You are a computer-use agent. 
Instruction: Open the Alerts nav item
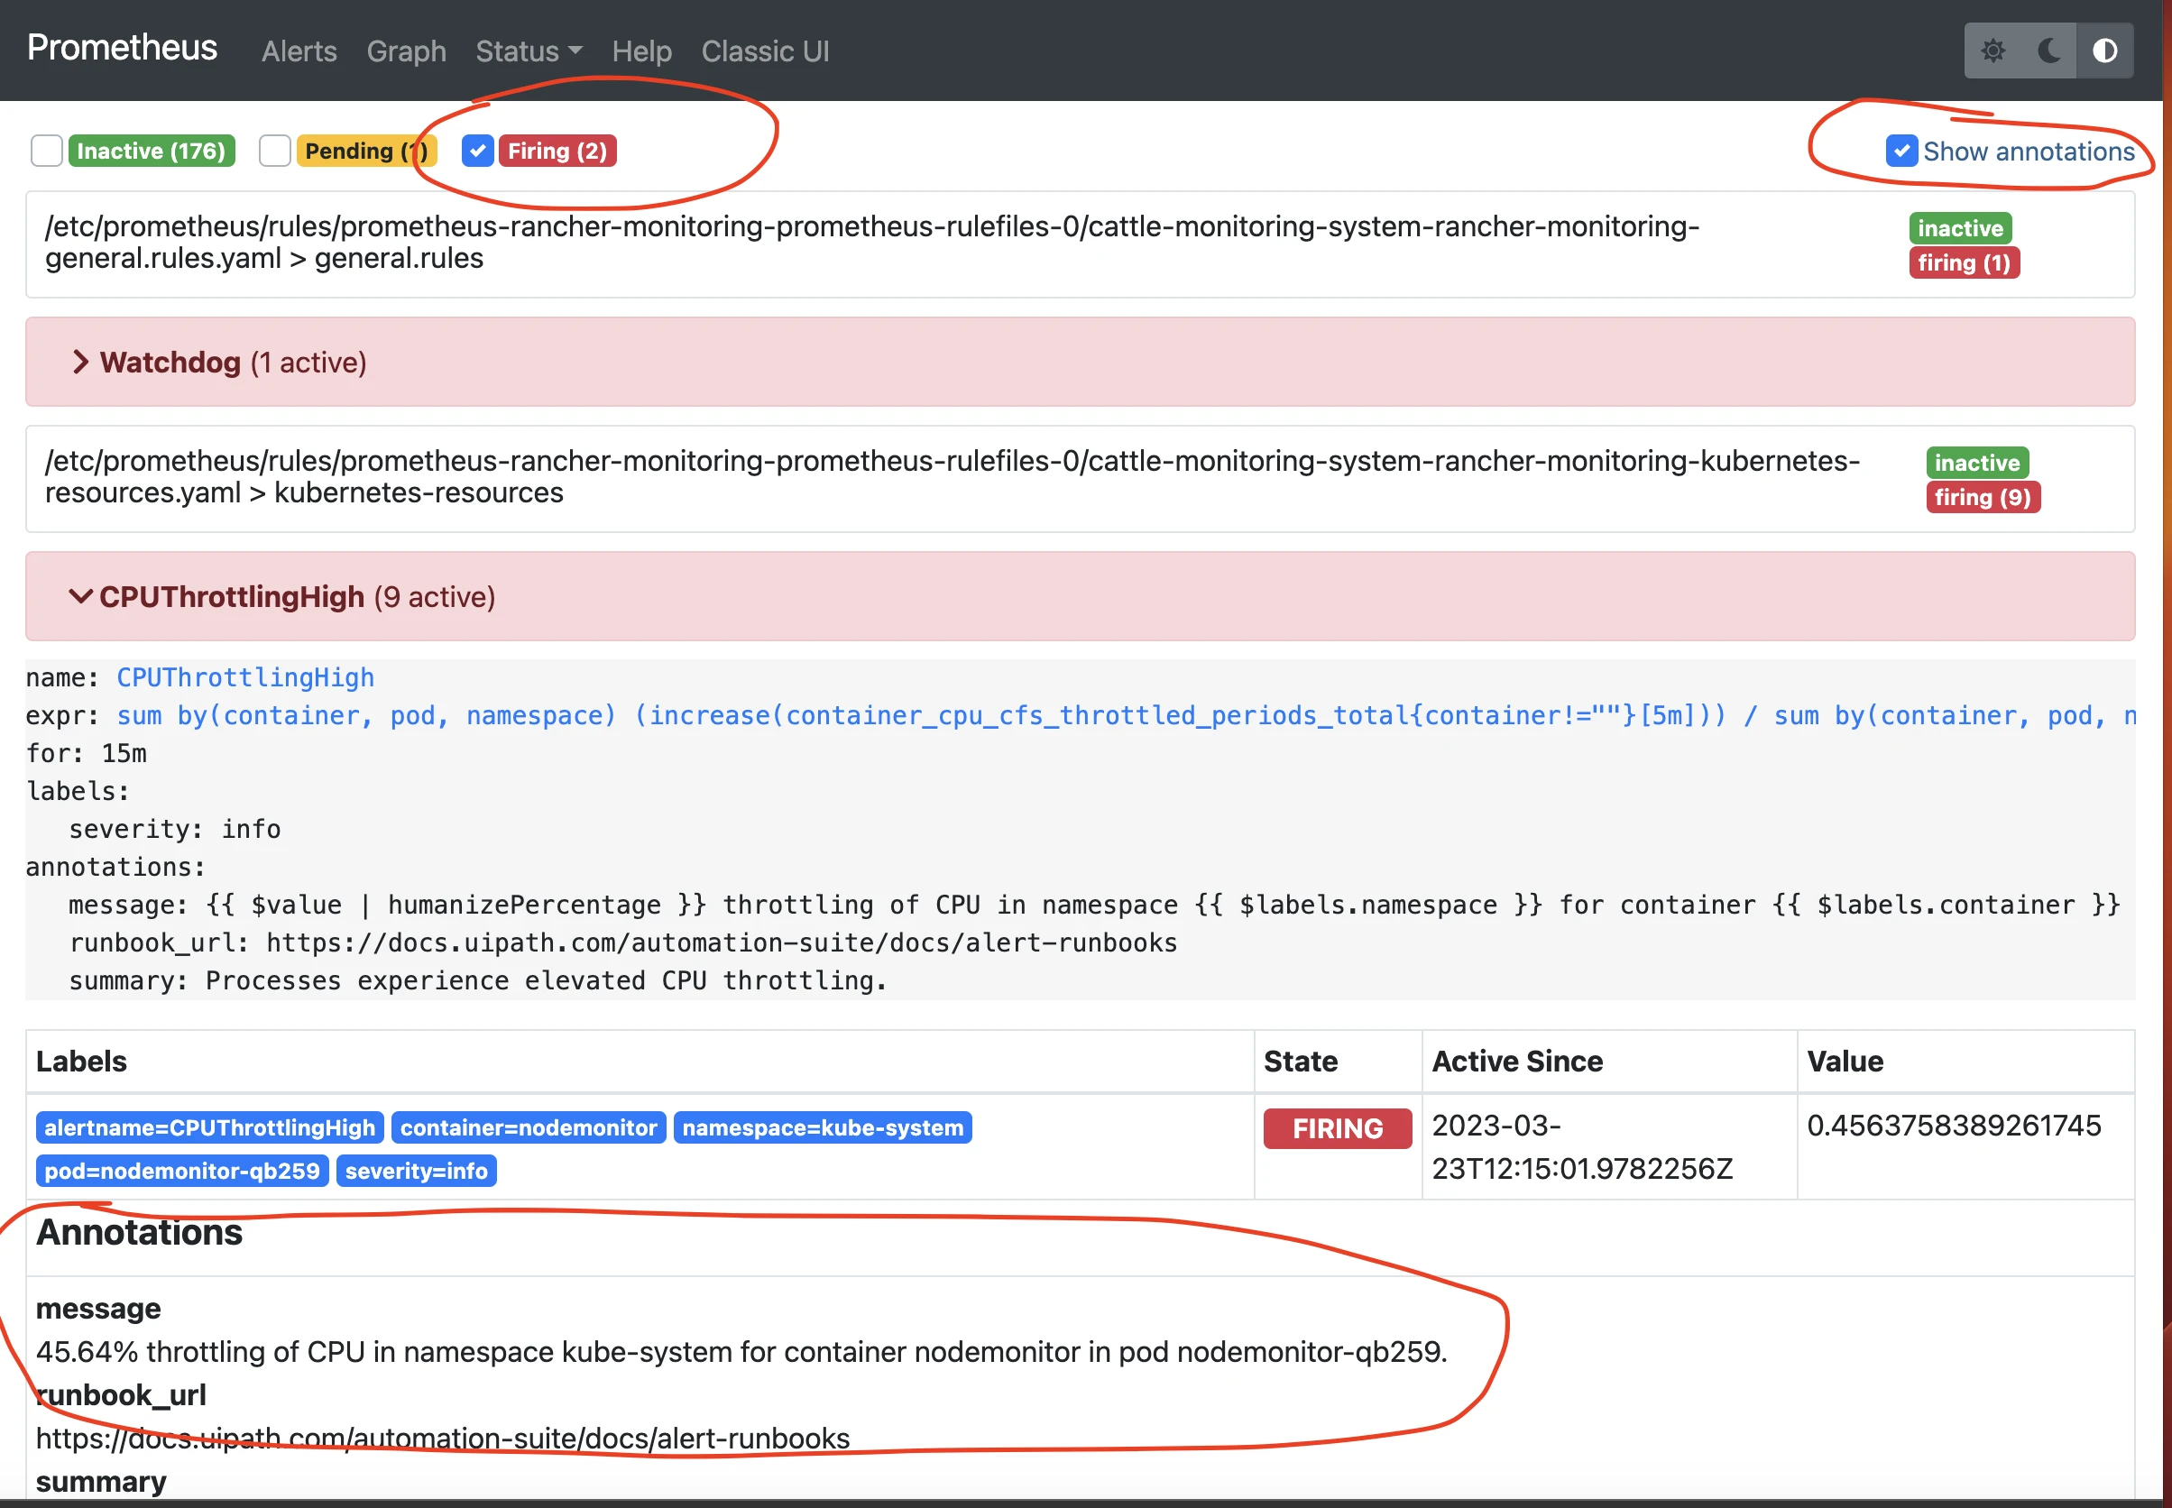pyautogui.click(x=299, y=51)
